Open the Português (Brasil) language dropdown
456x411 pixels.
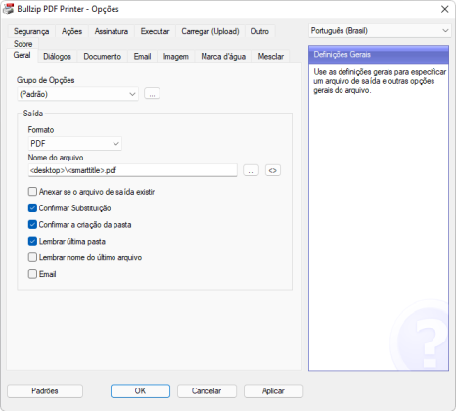(380, 31)
